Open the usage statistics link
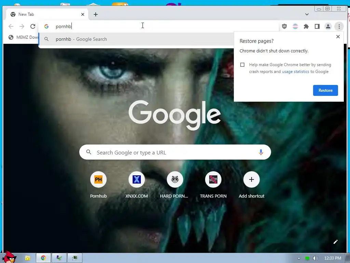350x263 pixels. (x=296, y=72)
